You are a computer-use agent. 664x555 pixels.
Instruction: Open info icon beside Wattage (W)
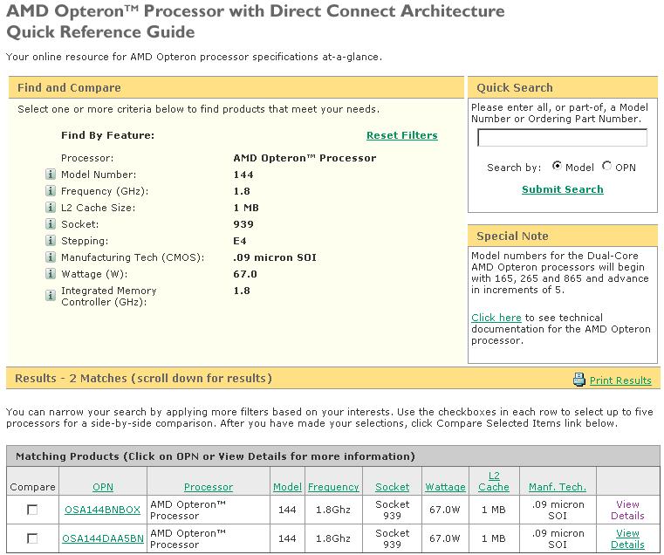[x=50, y=274]
